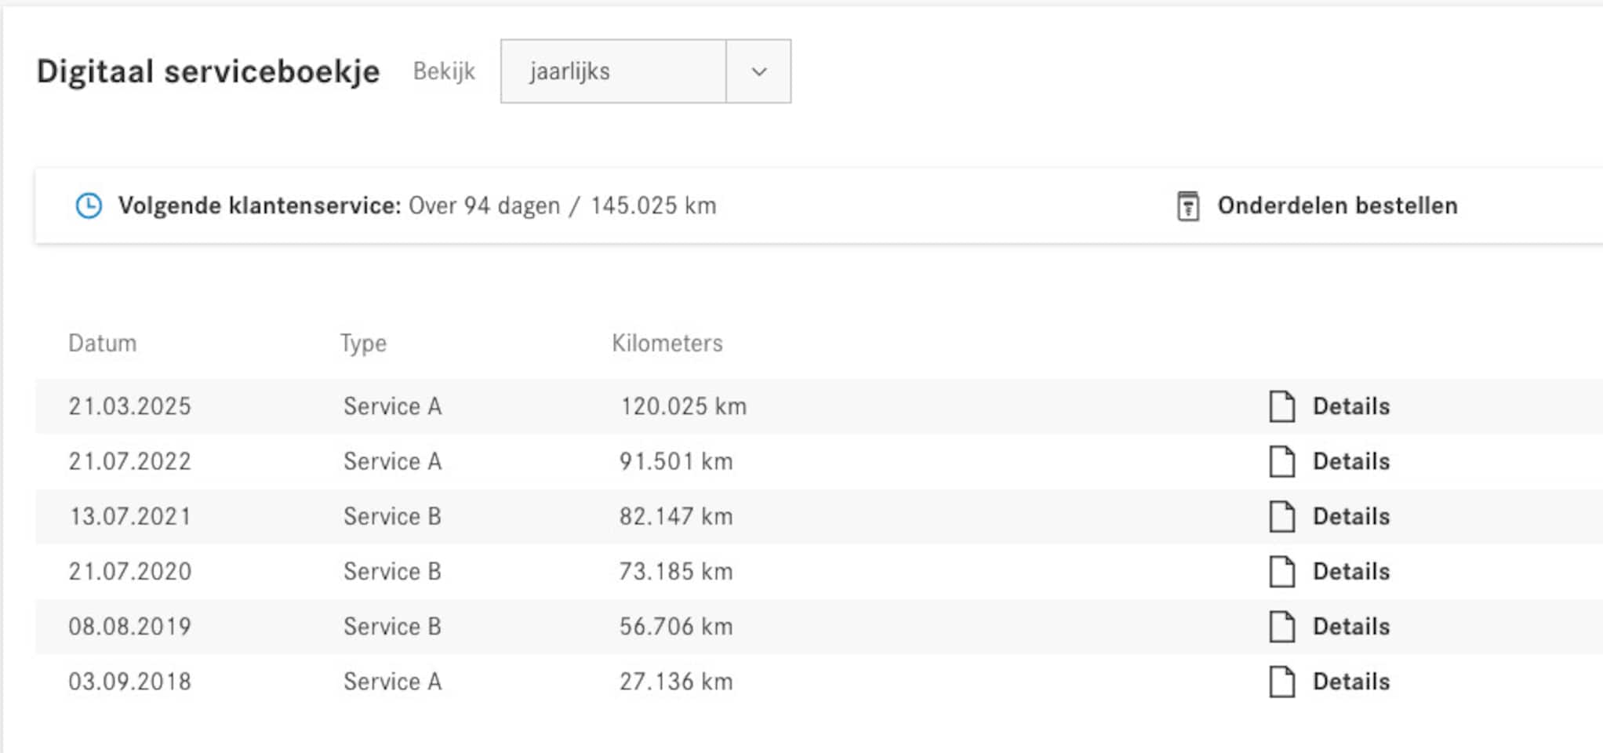
Task: View Details of the 82.147 km service
Action: (1351, 516)
